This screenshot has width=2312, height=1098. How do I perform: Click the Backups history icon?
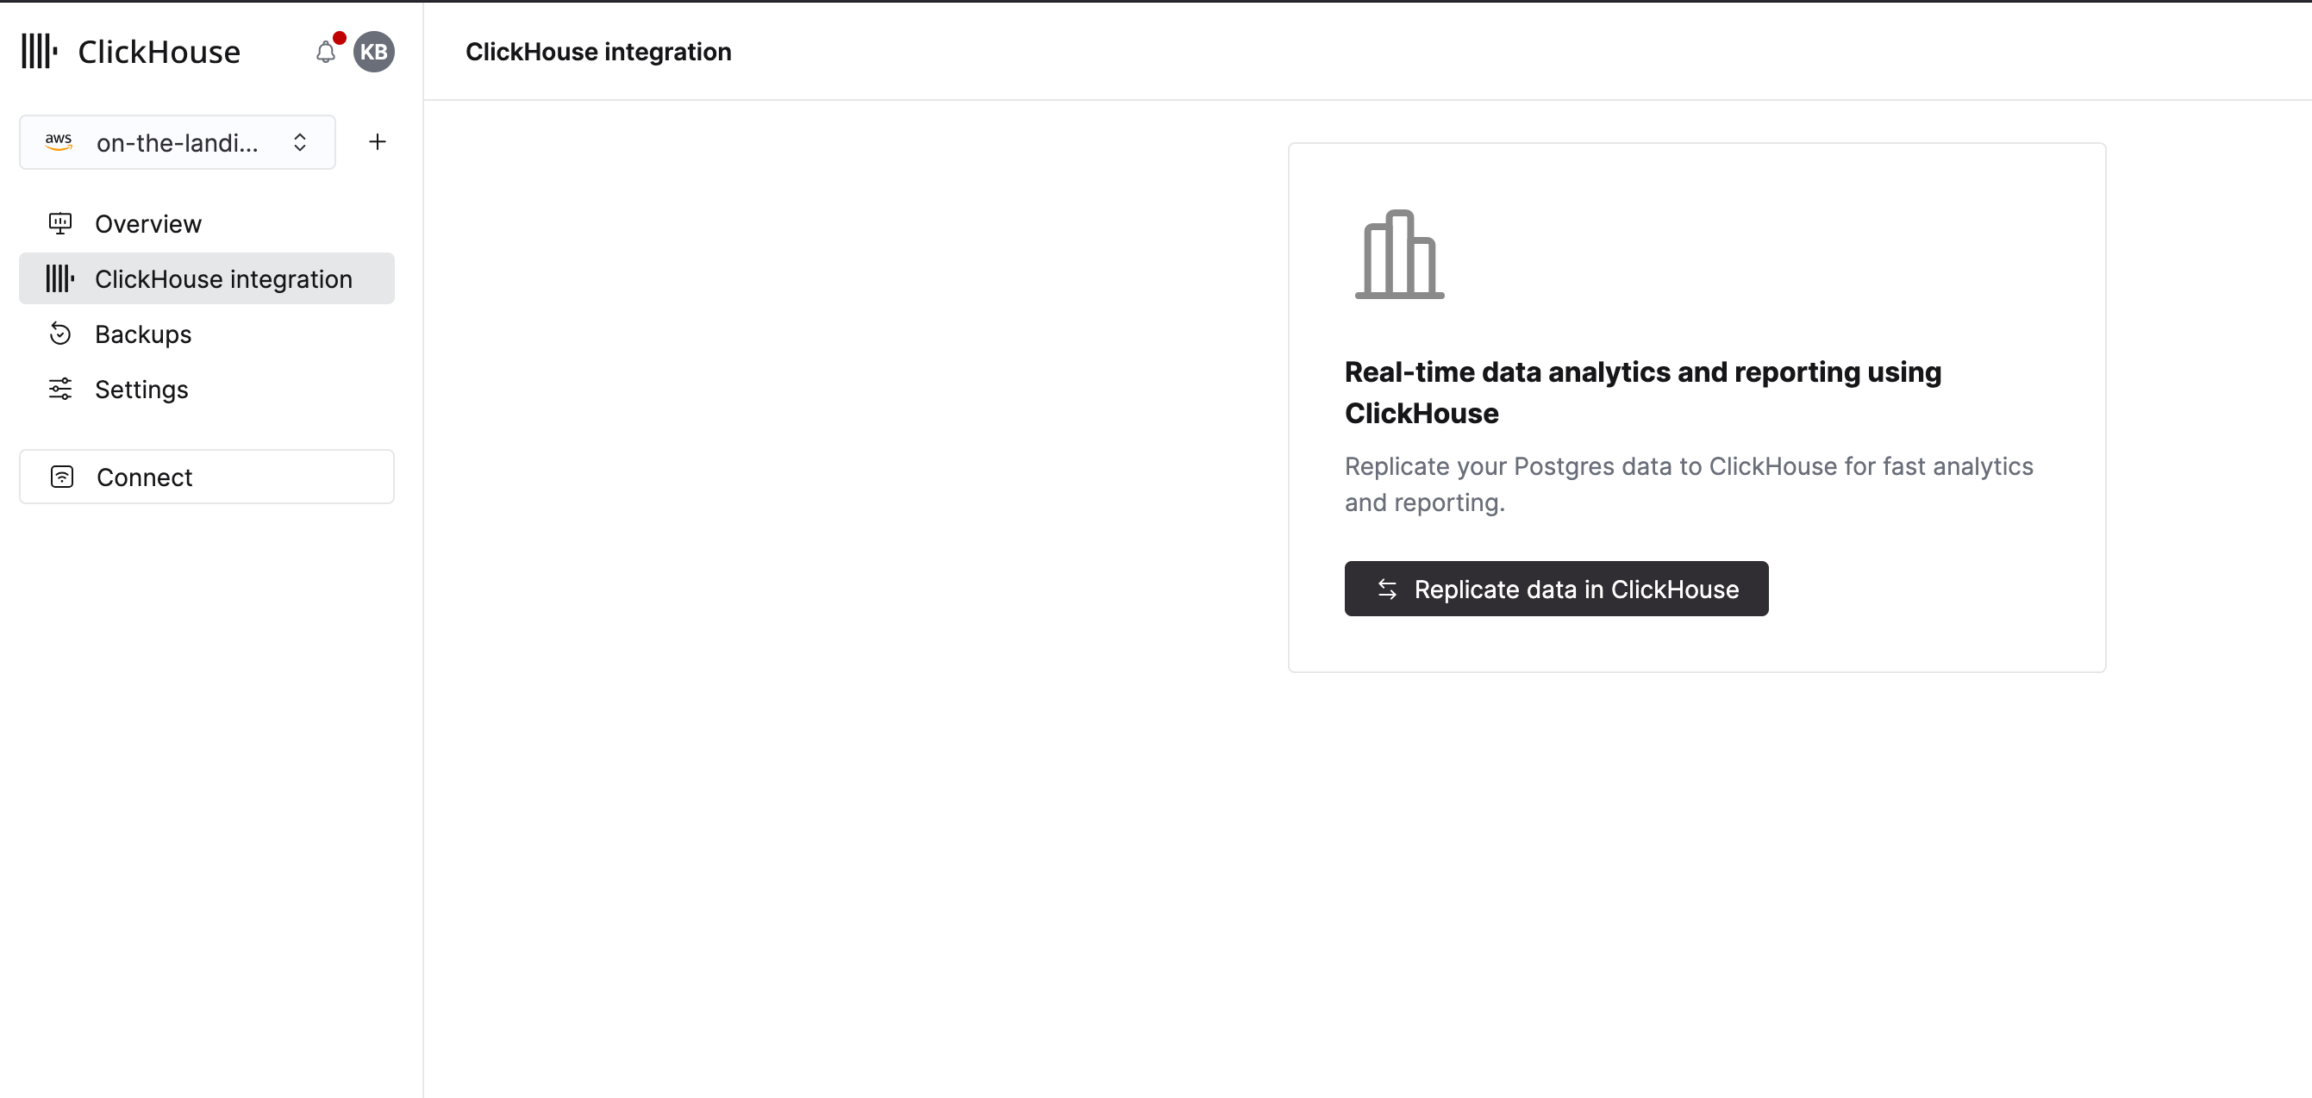[60, 333]
